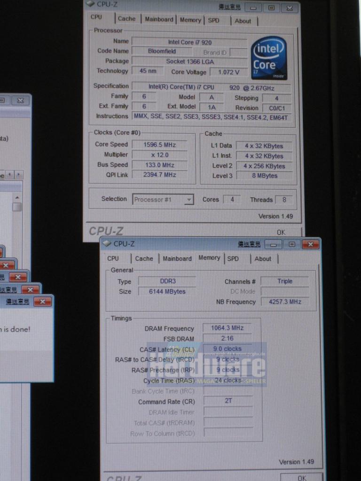Close the lower CPU-Z Memory window
Image resolution: width=361 pixels, height=481 pixels.
tap(310, 244)
